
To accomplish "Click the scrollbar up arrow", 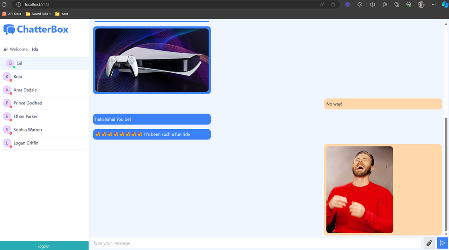I will click(x=446, y=24).
